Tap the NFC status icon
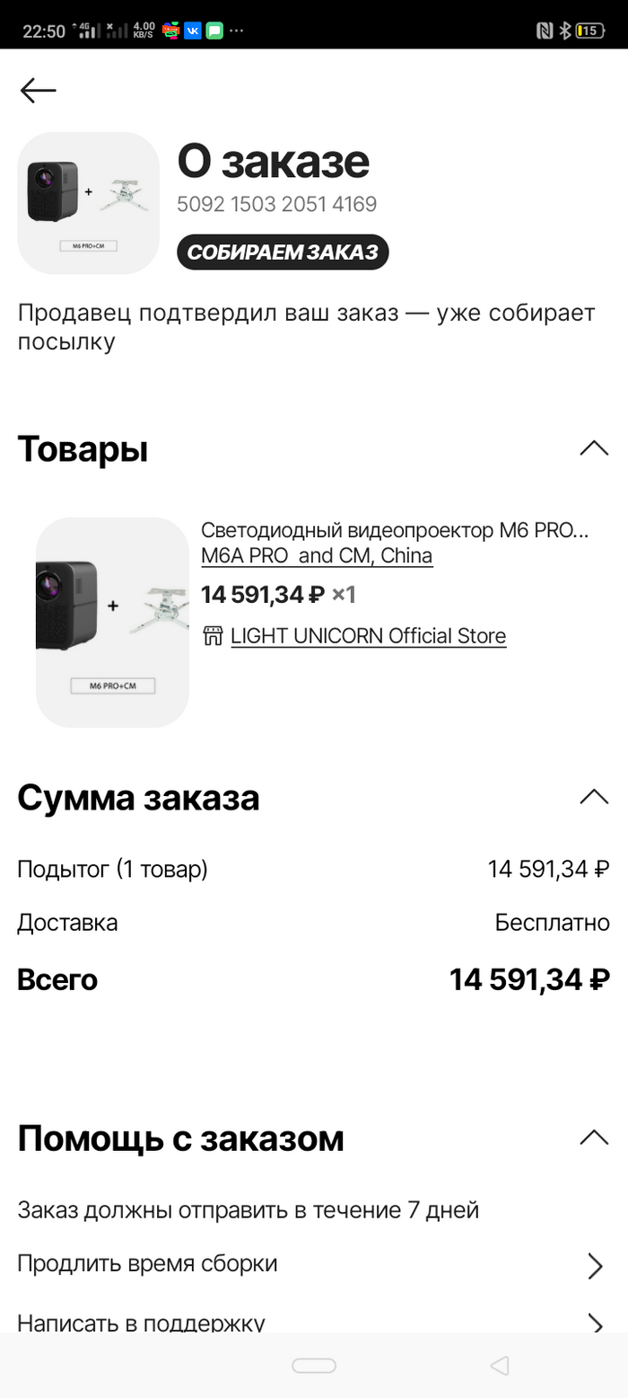628x1398 pixels. [545, 31]
